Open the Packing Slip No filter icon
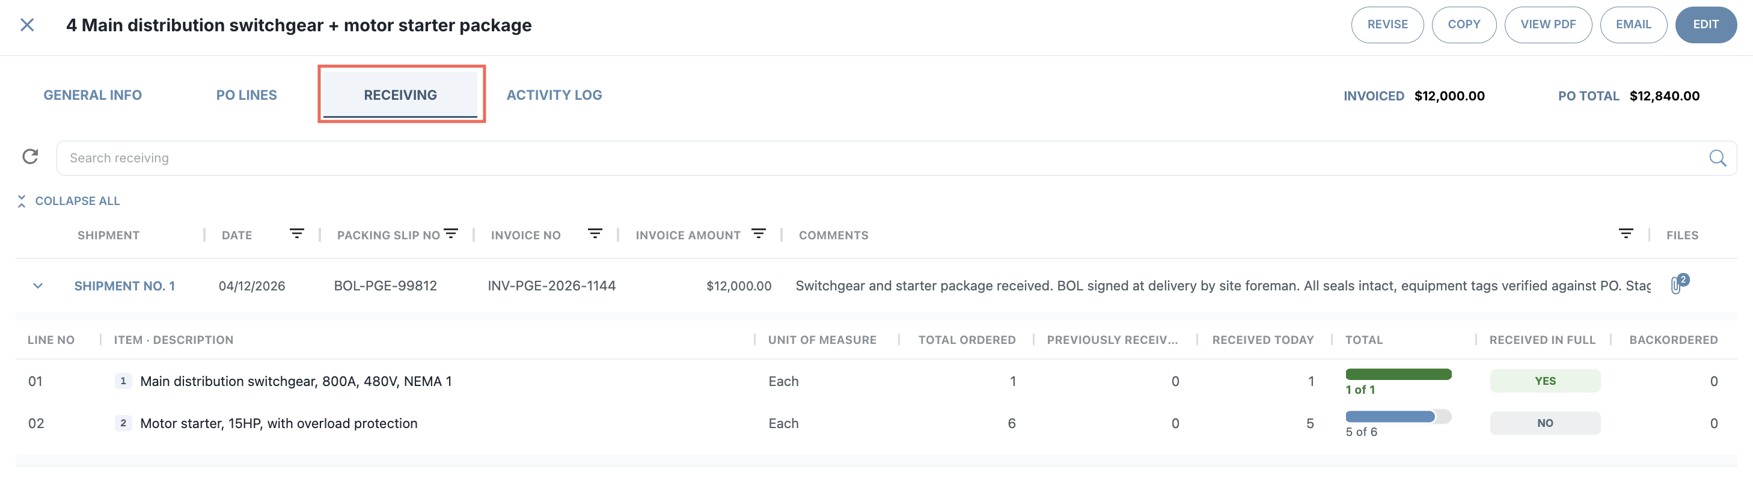Screen dimensions: 1753x481 click(450, 233)
